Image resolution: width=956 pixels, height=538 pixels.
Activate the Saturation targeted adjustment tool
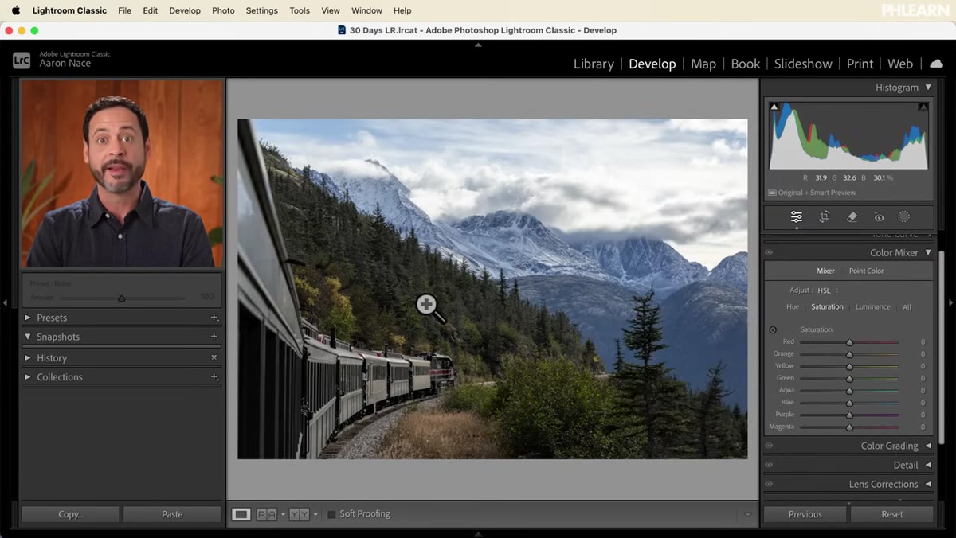773,329
